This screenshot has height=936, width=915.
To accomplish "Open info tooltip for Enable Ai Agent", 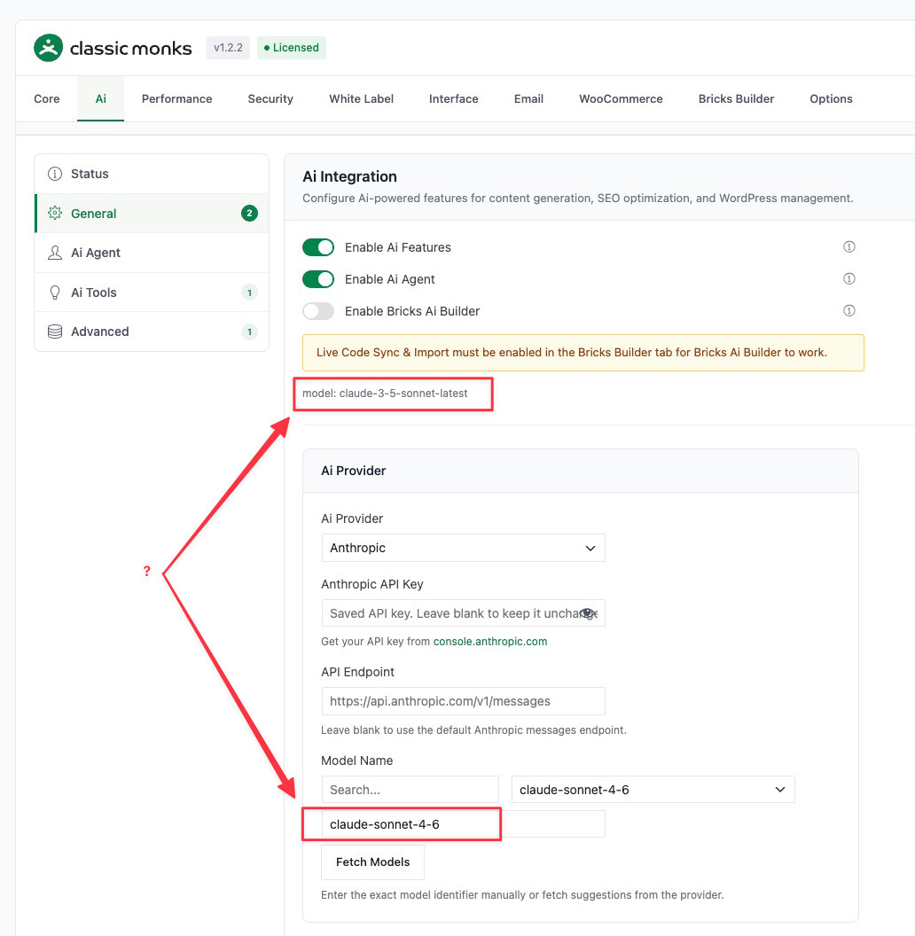I will (849, 279).
